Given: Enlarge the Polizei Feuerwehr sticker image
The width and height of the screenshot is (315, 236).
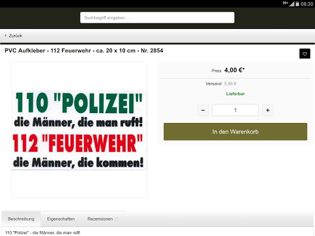Looking at the screenshot, I should (x=79, y=130).
